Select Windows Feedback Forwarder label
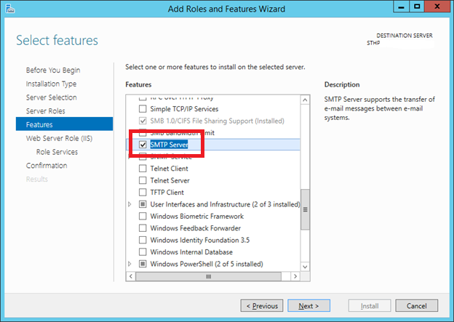The image size is (454, 322). (x=196, y=228)
